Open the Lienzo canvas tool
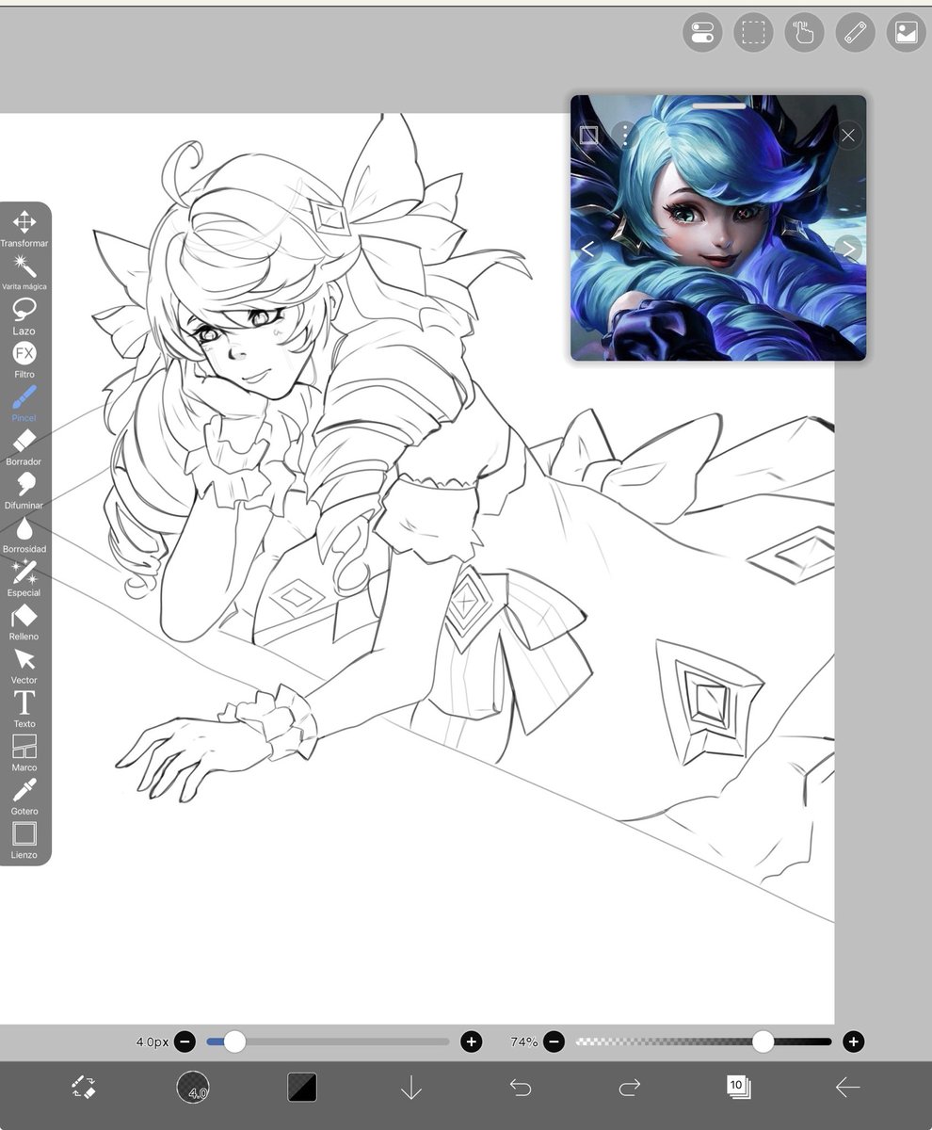This screenshot has height=1130, width=932. click(24, 840)
